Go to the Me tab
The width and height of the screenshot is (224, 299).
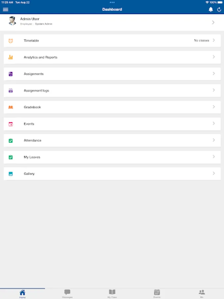tap(202, 293)
